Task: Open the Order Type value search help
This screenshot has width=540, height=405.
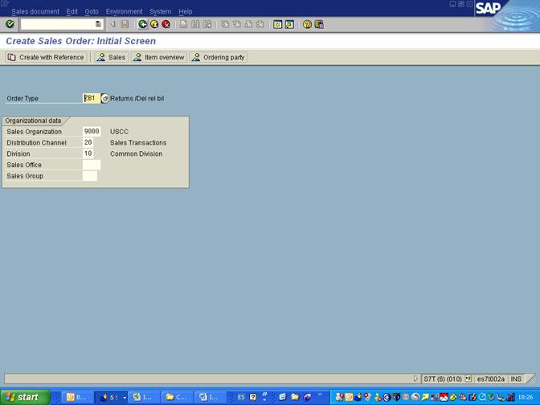Action: 105,98
